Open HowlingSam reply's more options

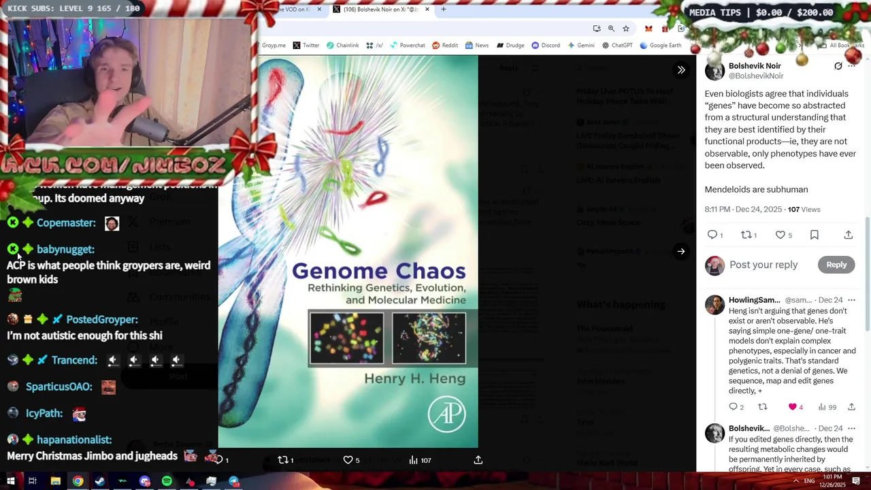tap(851, 300)
